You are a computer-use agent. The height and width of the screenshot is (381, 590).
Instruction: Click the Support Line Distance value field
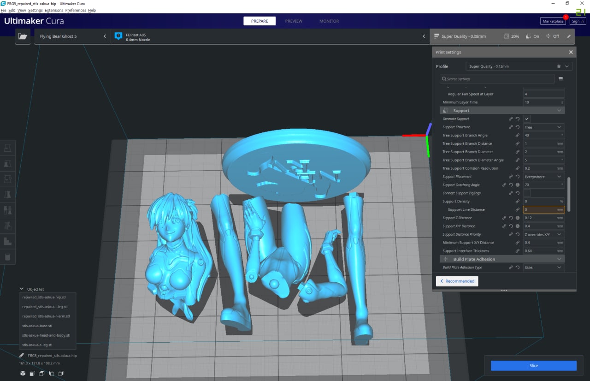click(544, 210)
